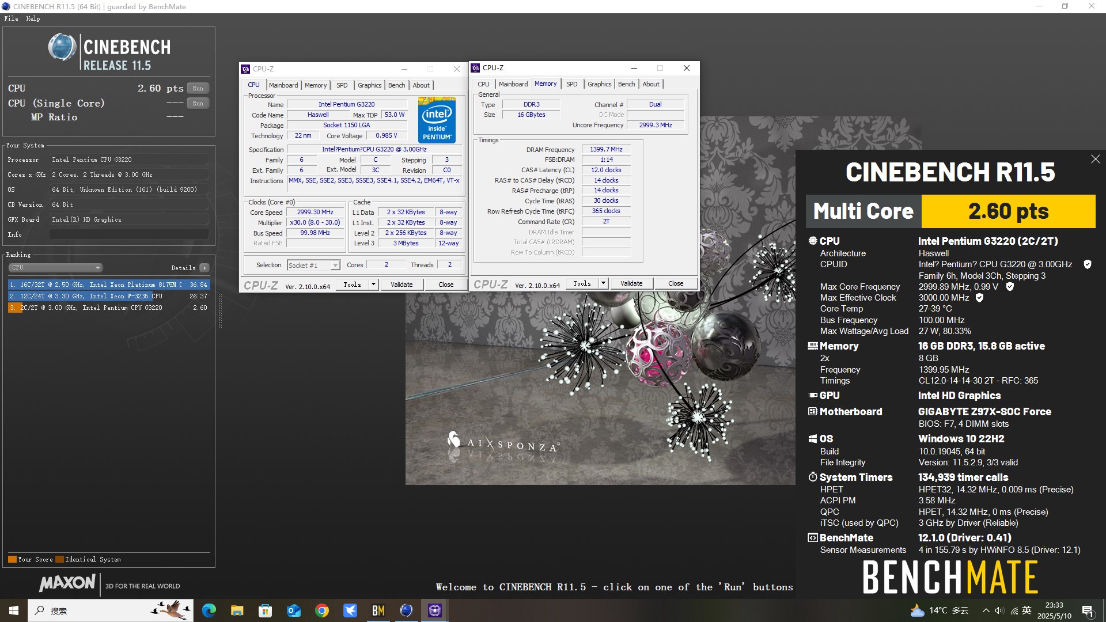Expand Tools dropdown arrow in left CPU-Z window

pyautogui.click(x=373, y=285)
